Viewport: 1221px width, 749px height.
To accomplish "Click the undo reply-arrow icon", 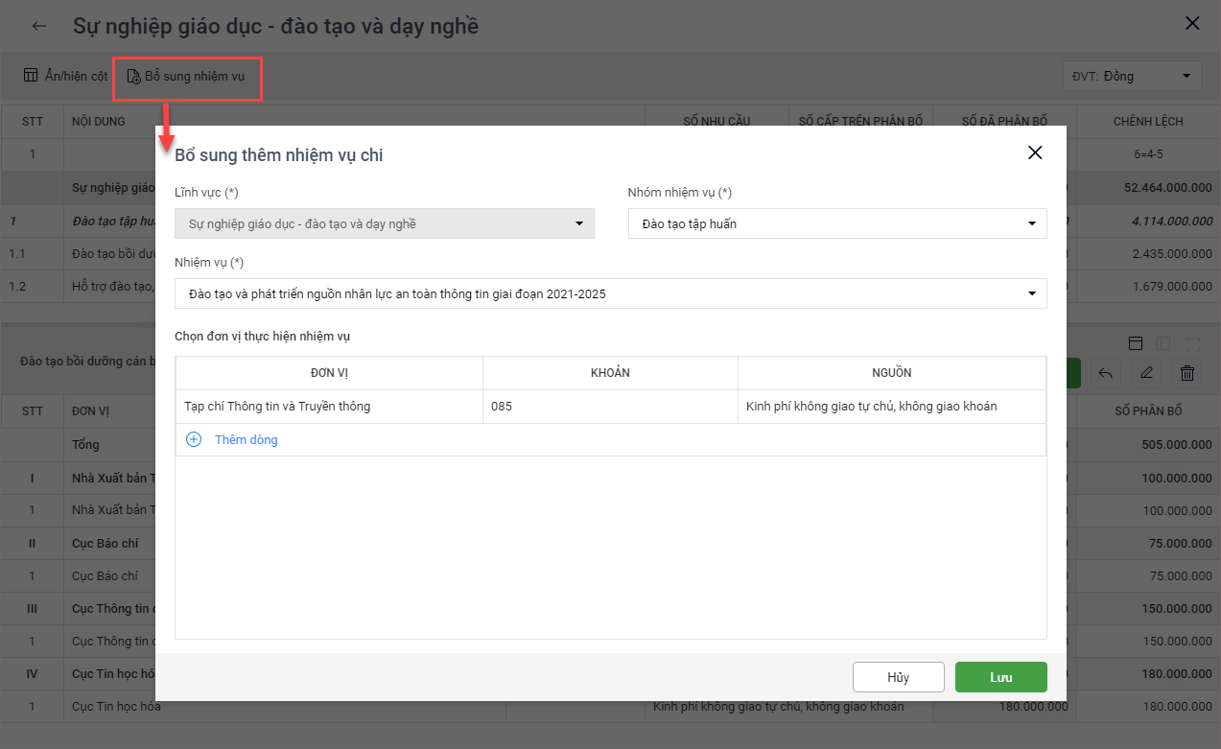I will click(x=1105, y=373).
